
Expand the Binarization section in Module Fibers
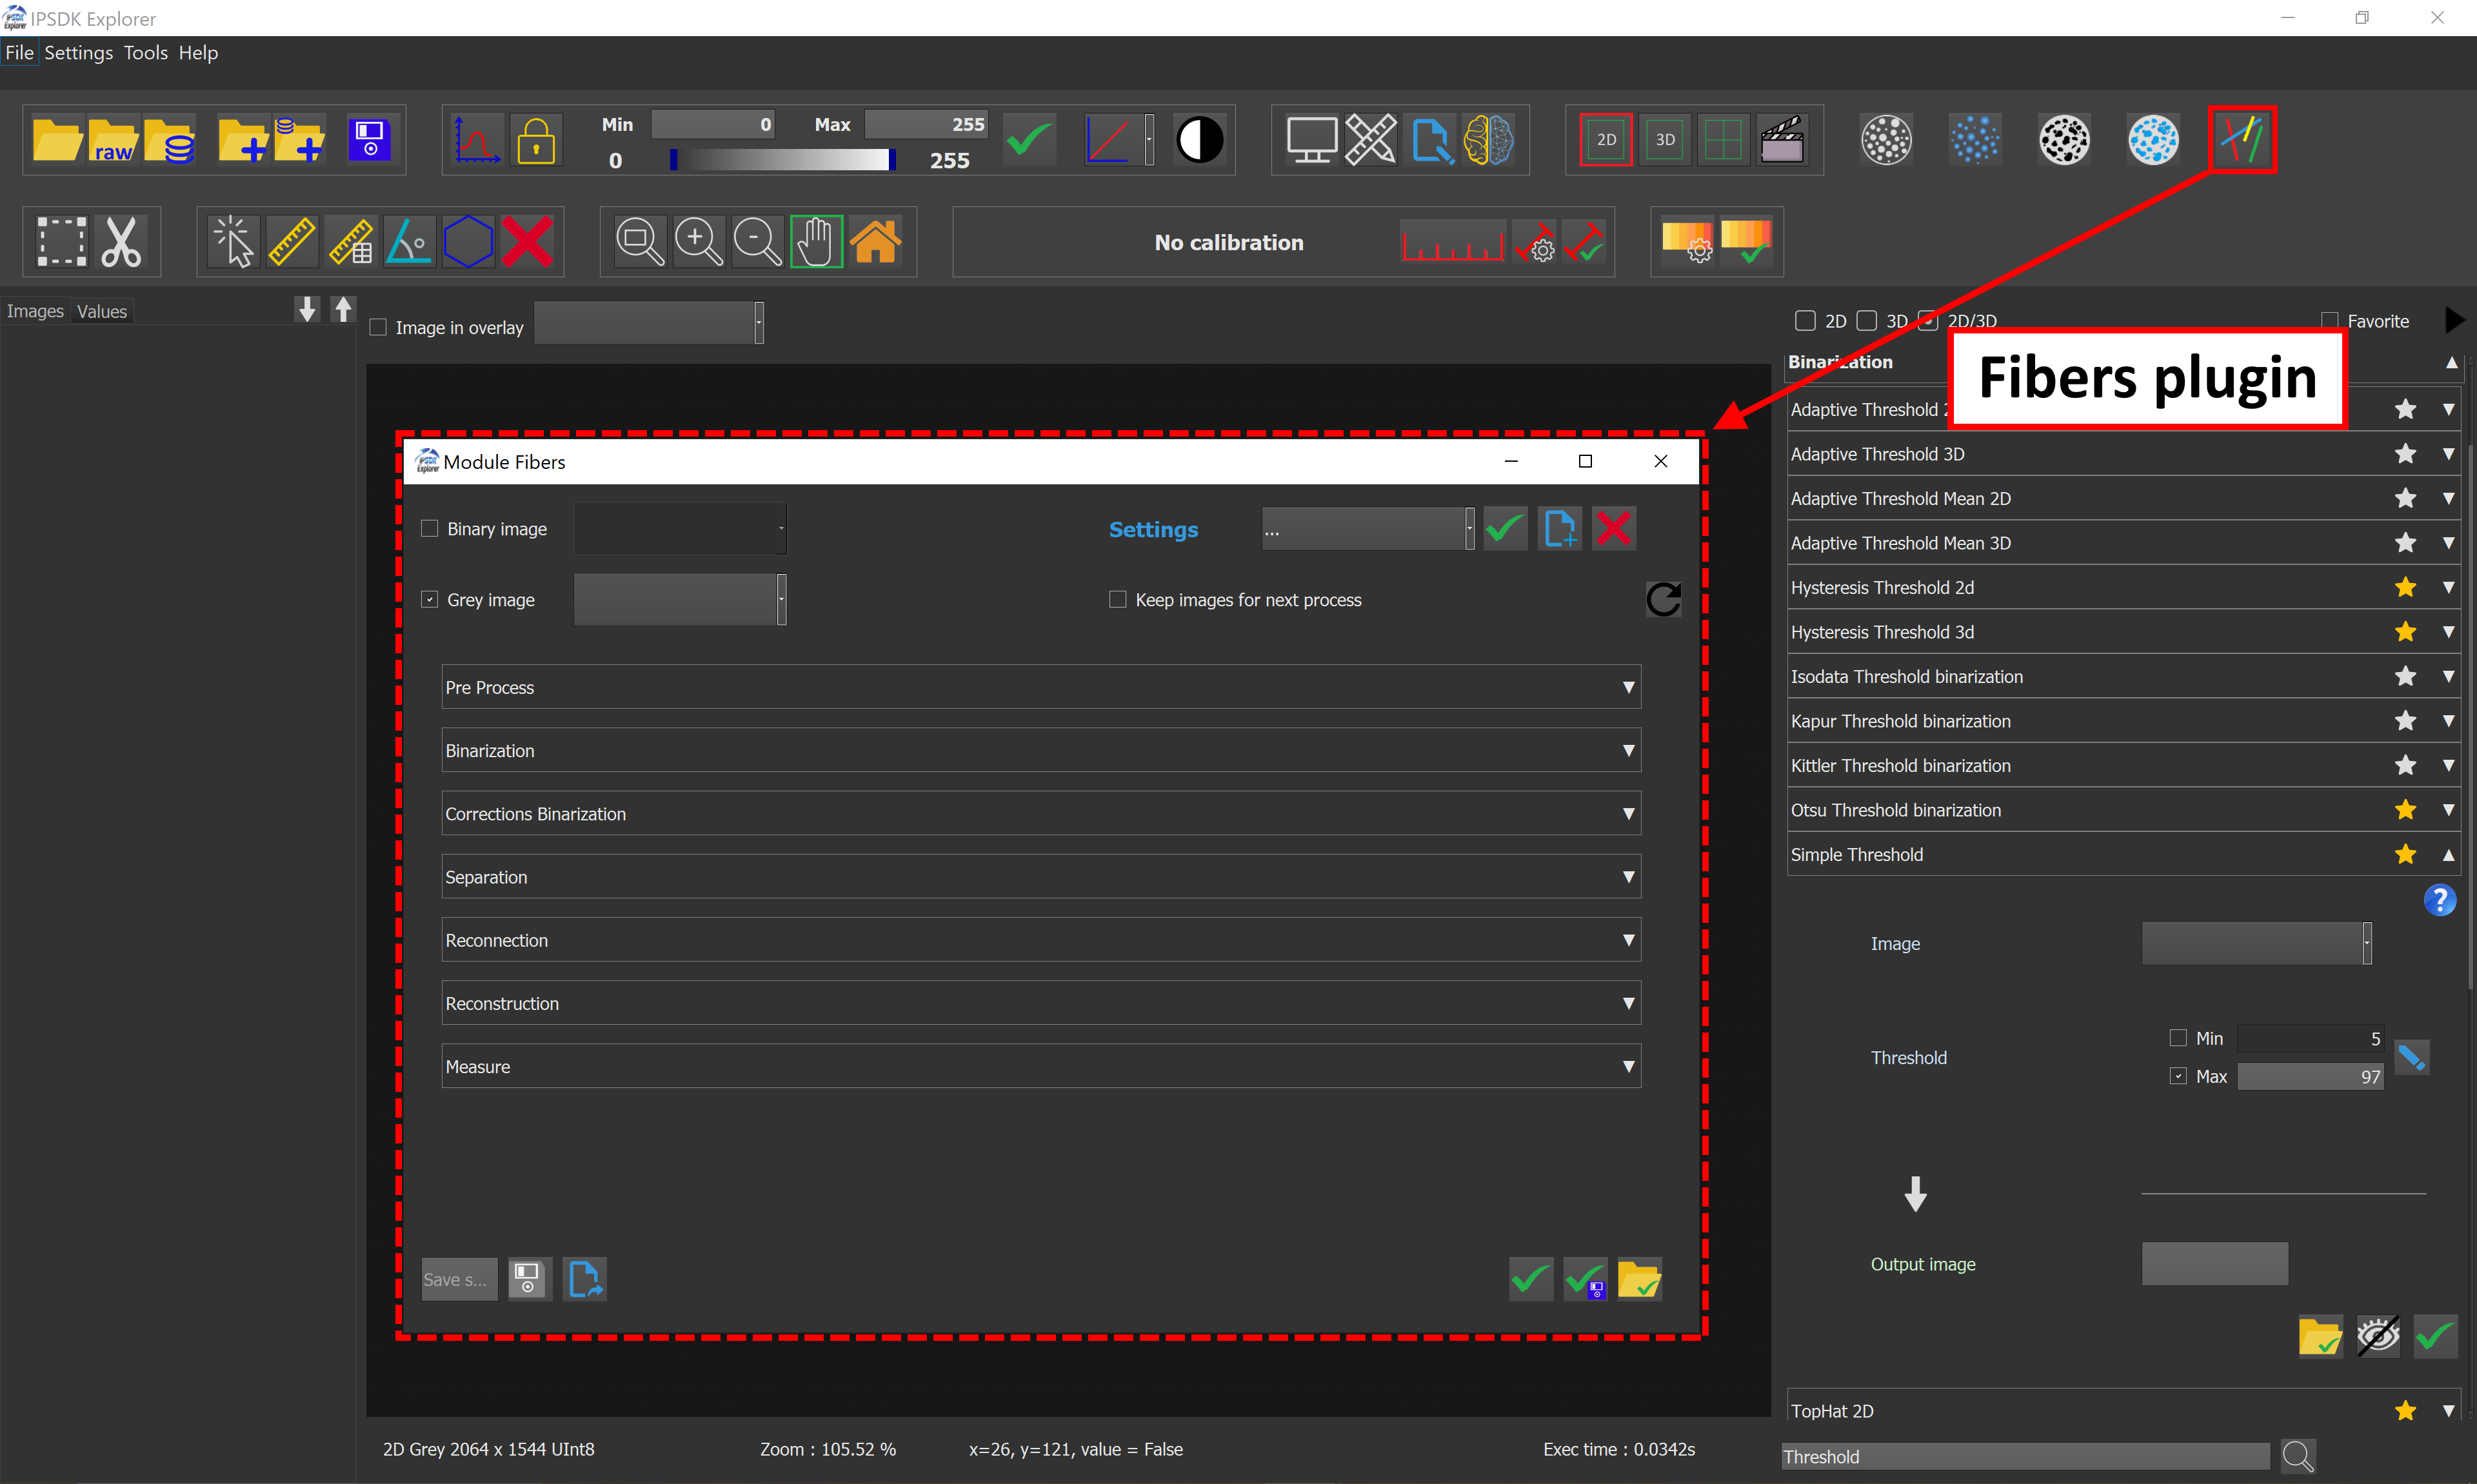pyautogui.click(x=1041, y=750)
